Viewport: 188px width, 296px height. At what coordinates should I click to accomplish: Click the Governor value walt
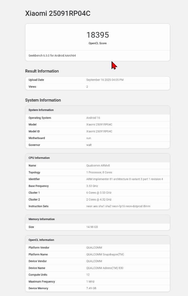pos(89,145)
